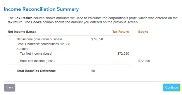This screenshot has height=95, width=182.
Task: Click the Tax Return column header
Action: 120,32
